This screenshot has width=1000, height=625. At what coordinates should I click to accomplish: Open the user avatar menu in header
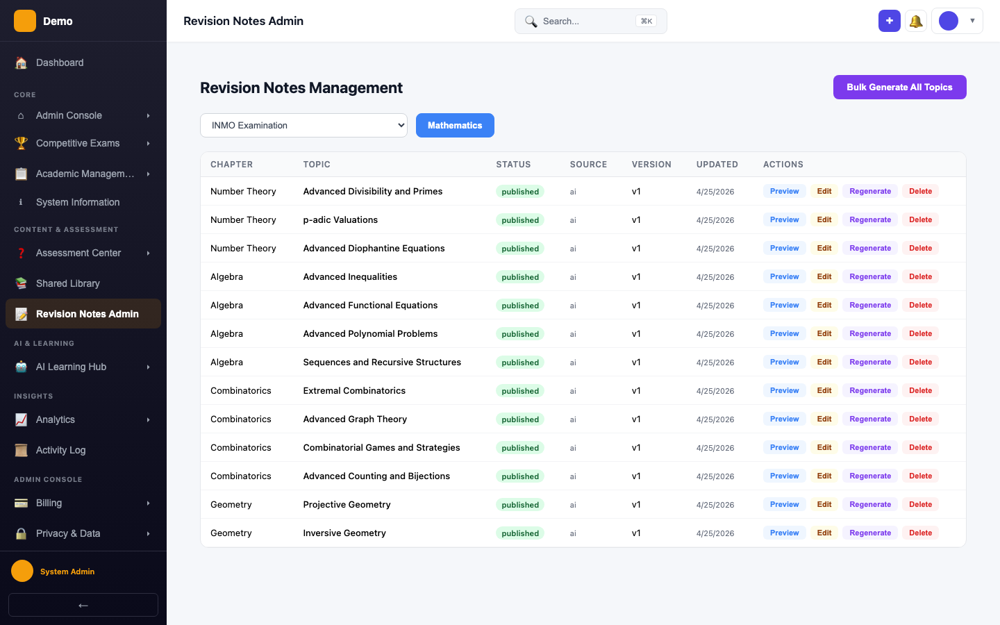957,21
